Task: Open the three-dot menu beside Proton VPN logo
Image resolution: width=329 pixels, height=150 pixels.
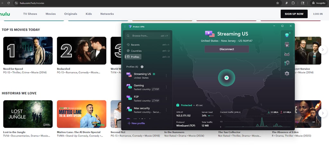Action: pyautogui.click(x=125, y=27)
